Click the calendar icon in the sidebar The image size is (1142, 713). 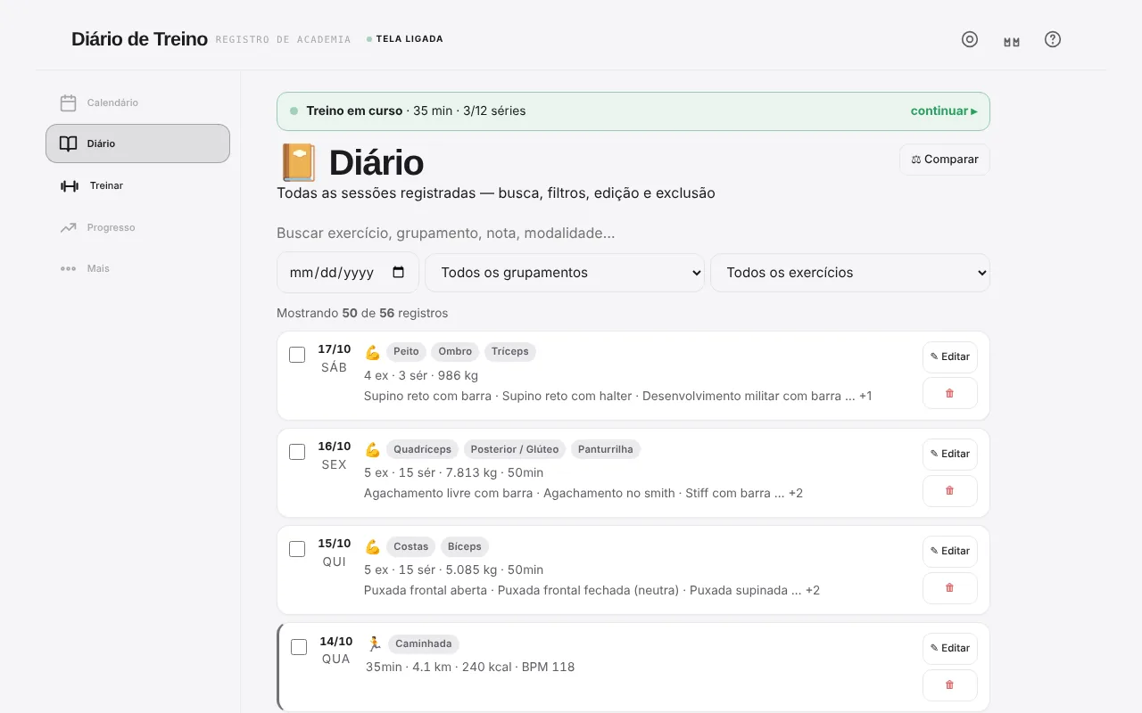pos(69,102)
